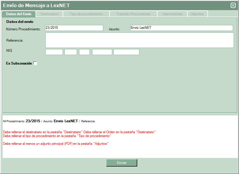Click the second NIG input box

(x=71, y=52)
